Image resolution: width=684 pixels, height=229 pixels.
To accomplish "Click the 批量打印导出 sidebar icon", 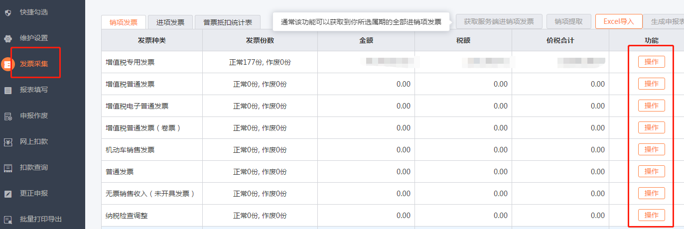I will tap(8, 220).
